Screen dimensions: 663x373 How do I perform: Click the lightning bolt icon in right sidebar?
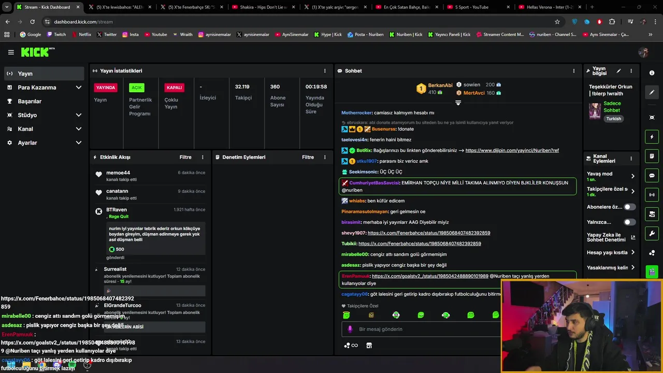652,137
